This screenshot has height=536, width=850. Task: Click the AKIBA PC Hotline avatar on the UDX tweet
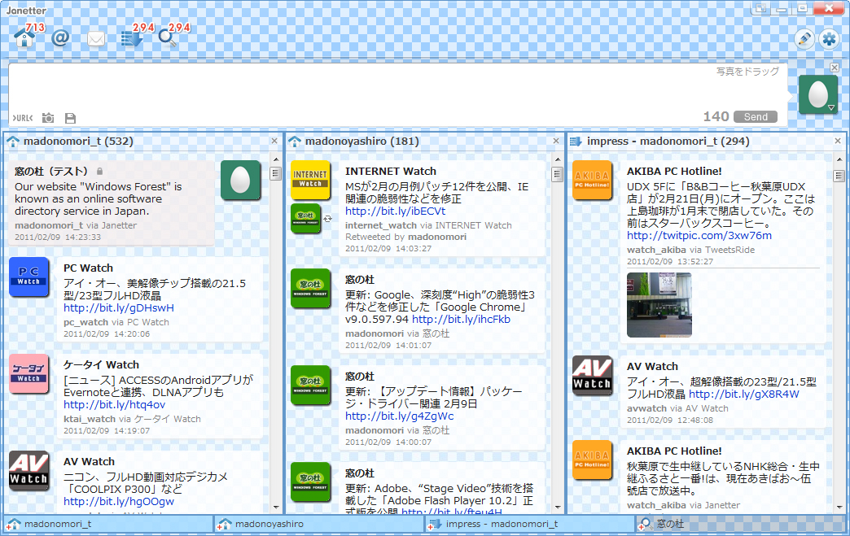592,181
